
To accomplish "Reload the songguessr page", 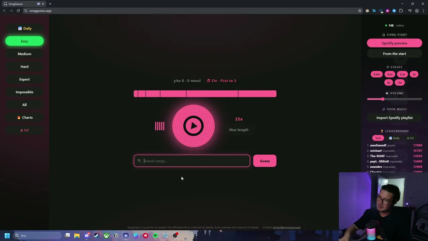I will tap(18, 11).
